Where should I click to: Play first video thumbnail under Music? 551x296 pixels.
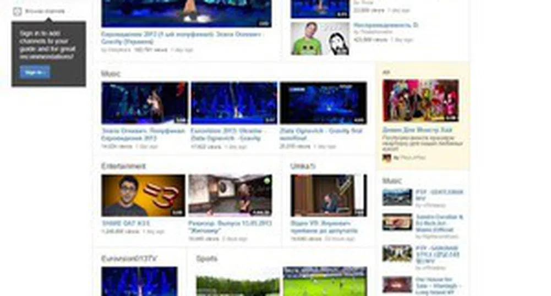tap(145, 103)
